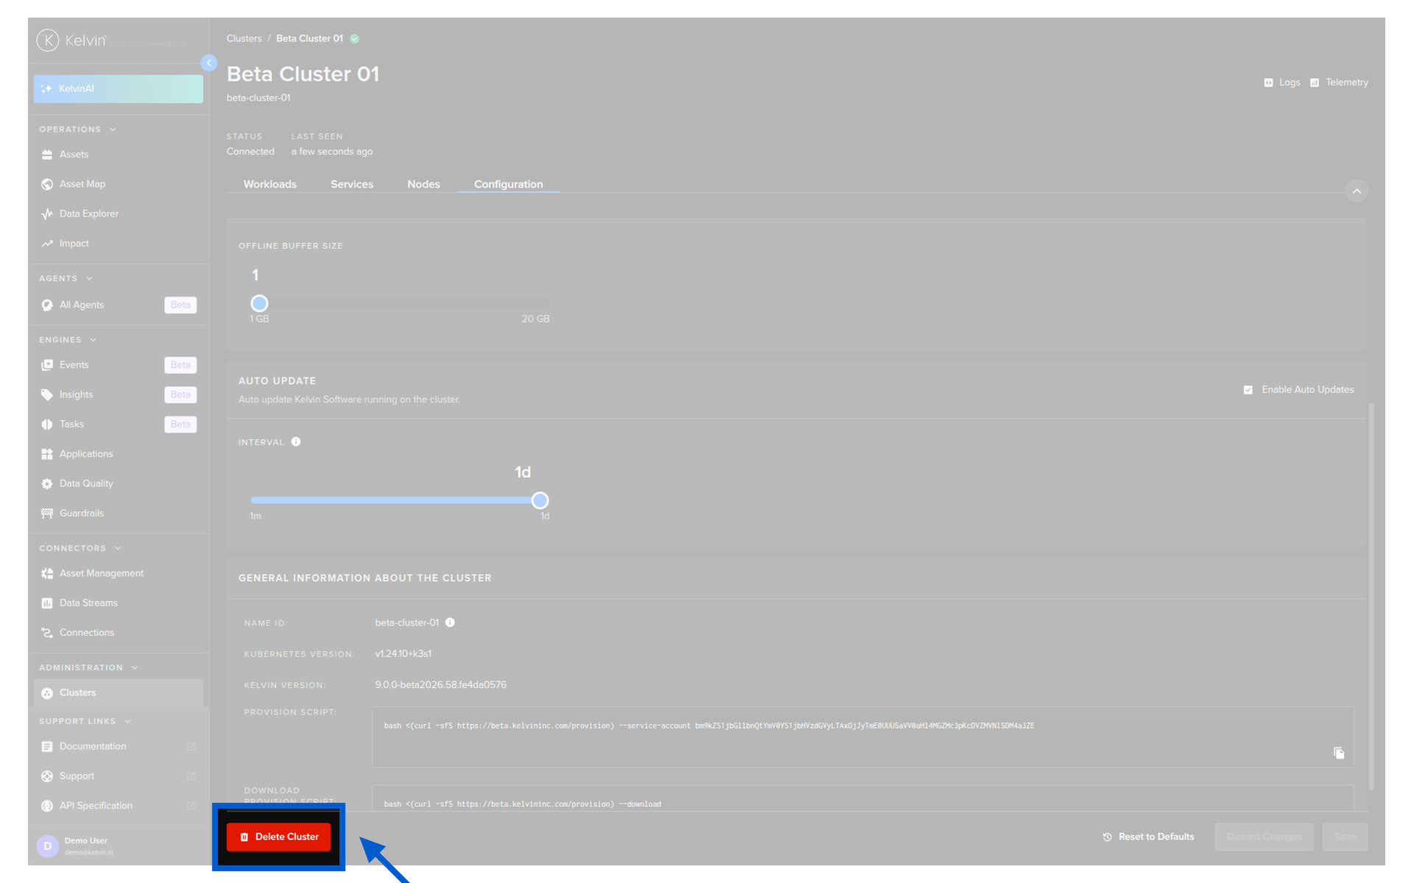The height and width of the screenshot is (883, 1414).
Task: Open cluster Telemetry
Action: pos(1339,82)
